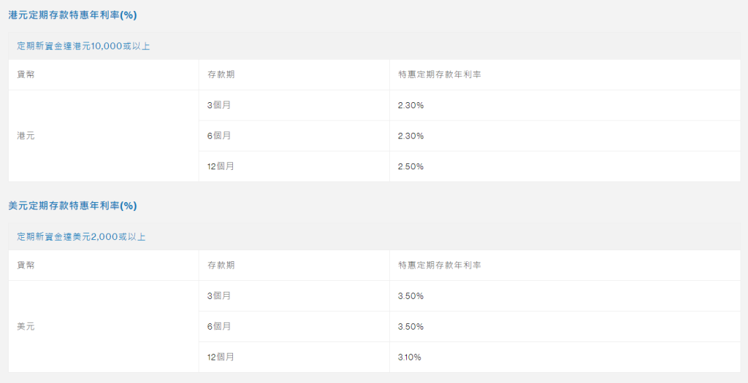This screenshot has height=383, width=748.
Task: Click the 美元定期存款特惠年利率(%) heading
Action: pyautogui.click(x=72, y=206)
